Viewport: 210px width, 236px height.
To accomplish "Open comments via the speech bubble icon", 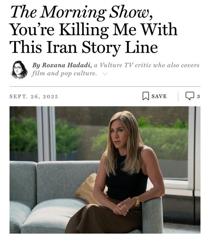I will tap(190, 96).
